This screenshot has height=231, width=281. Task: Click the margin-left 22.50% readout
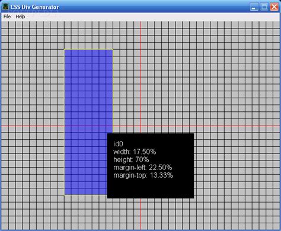coord(143,168)
